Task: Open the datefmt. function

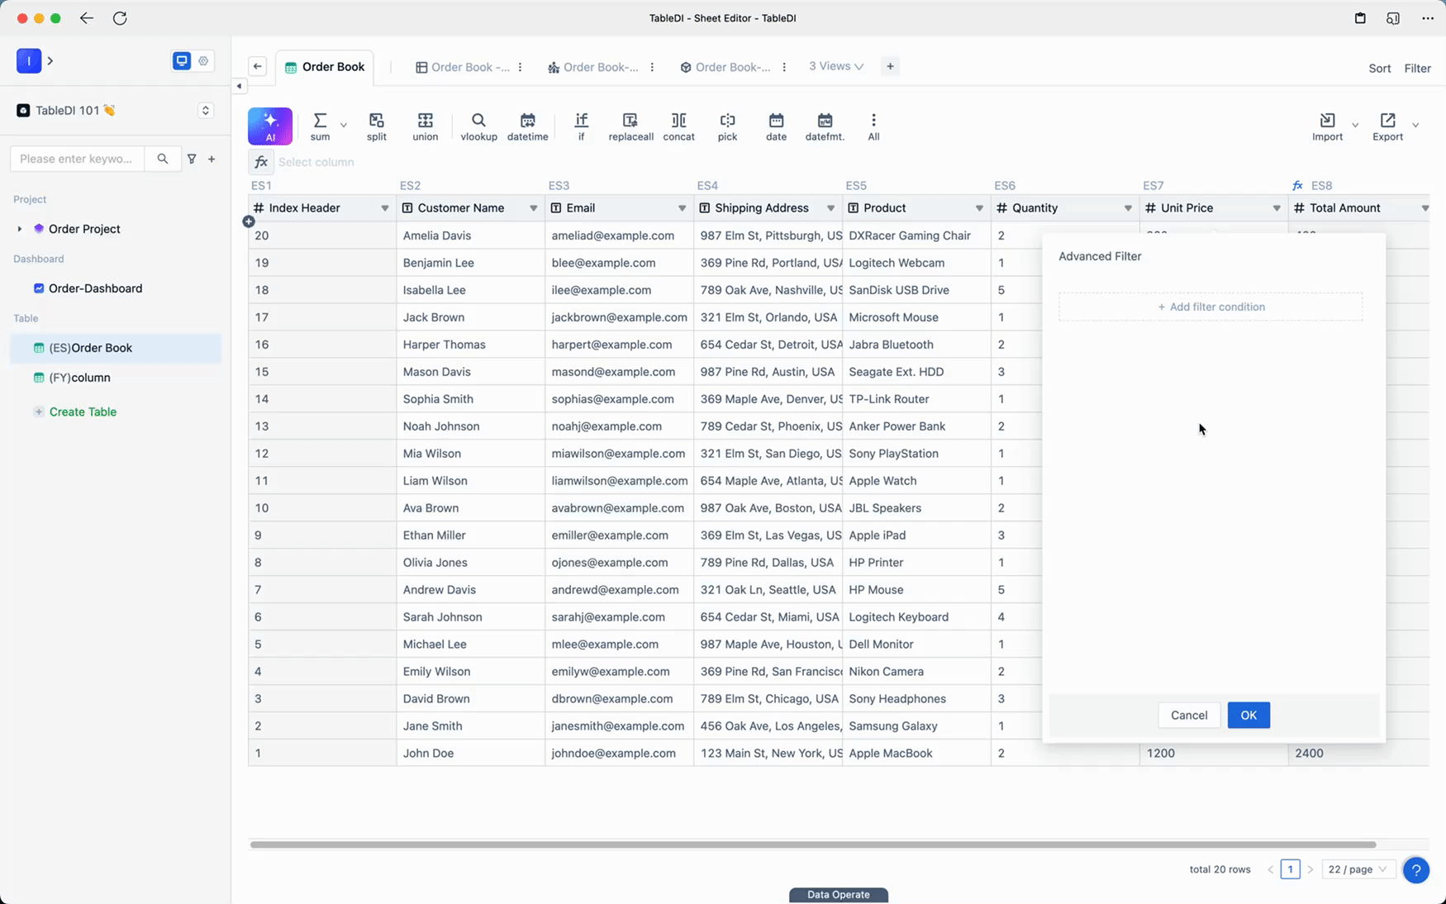Action: pos(825,126)
